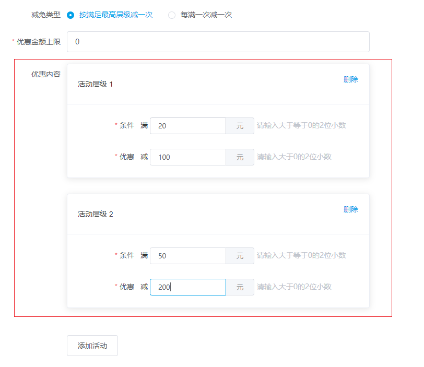Click the 元 suffix beside value 50
This screenshot has width=424, height=367.
(240, 256)
